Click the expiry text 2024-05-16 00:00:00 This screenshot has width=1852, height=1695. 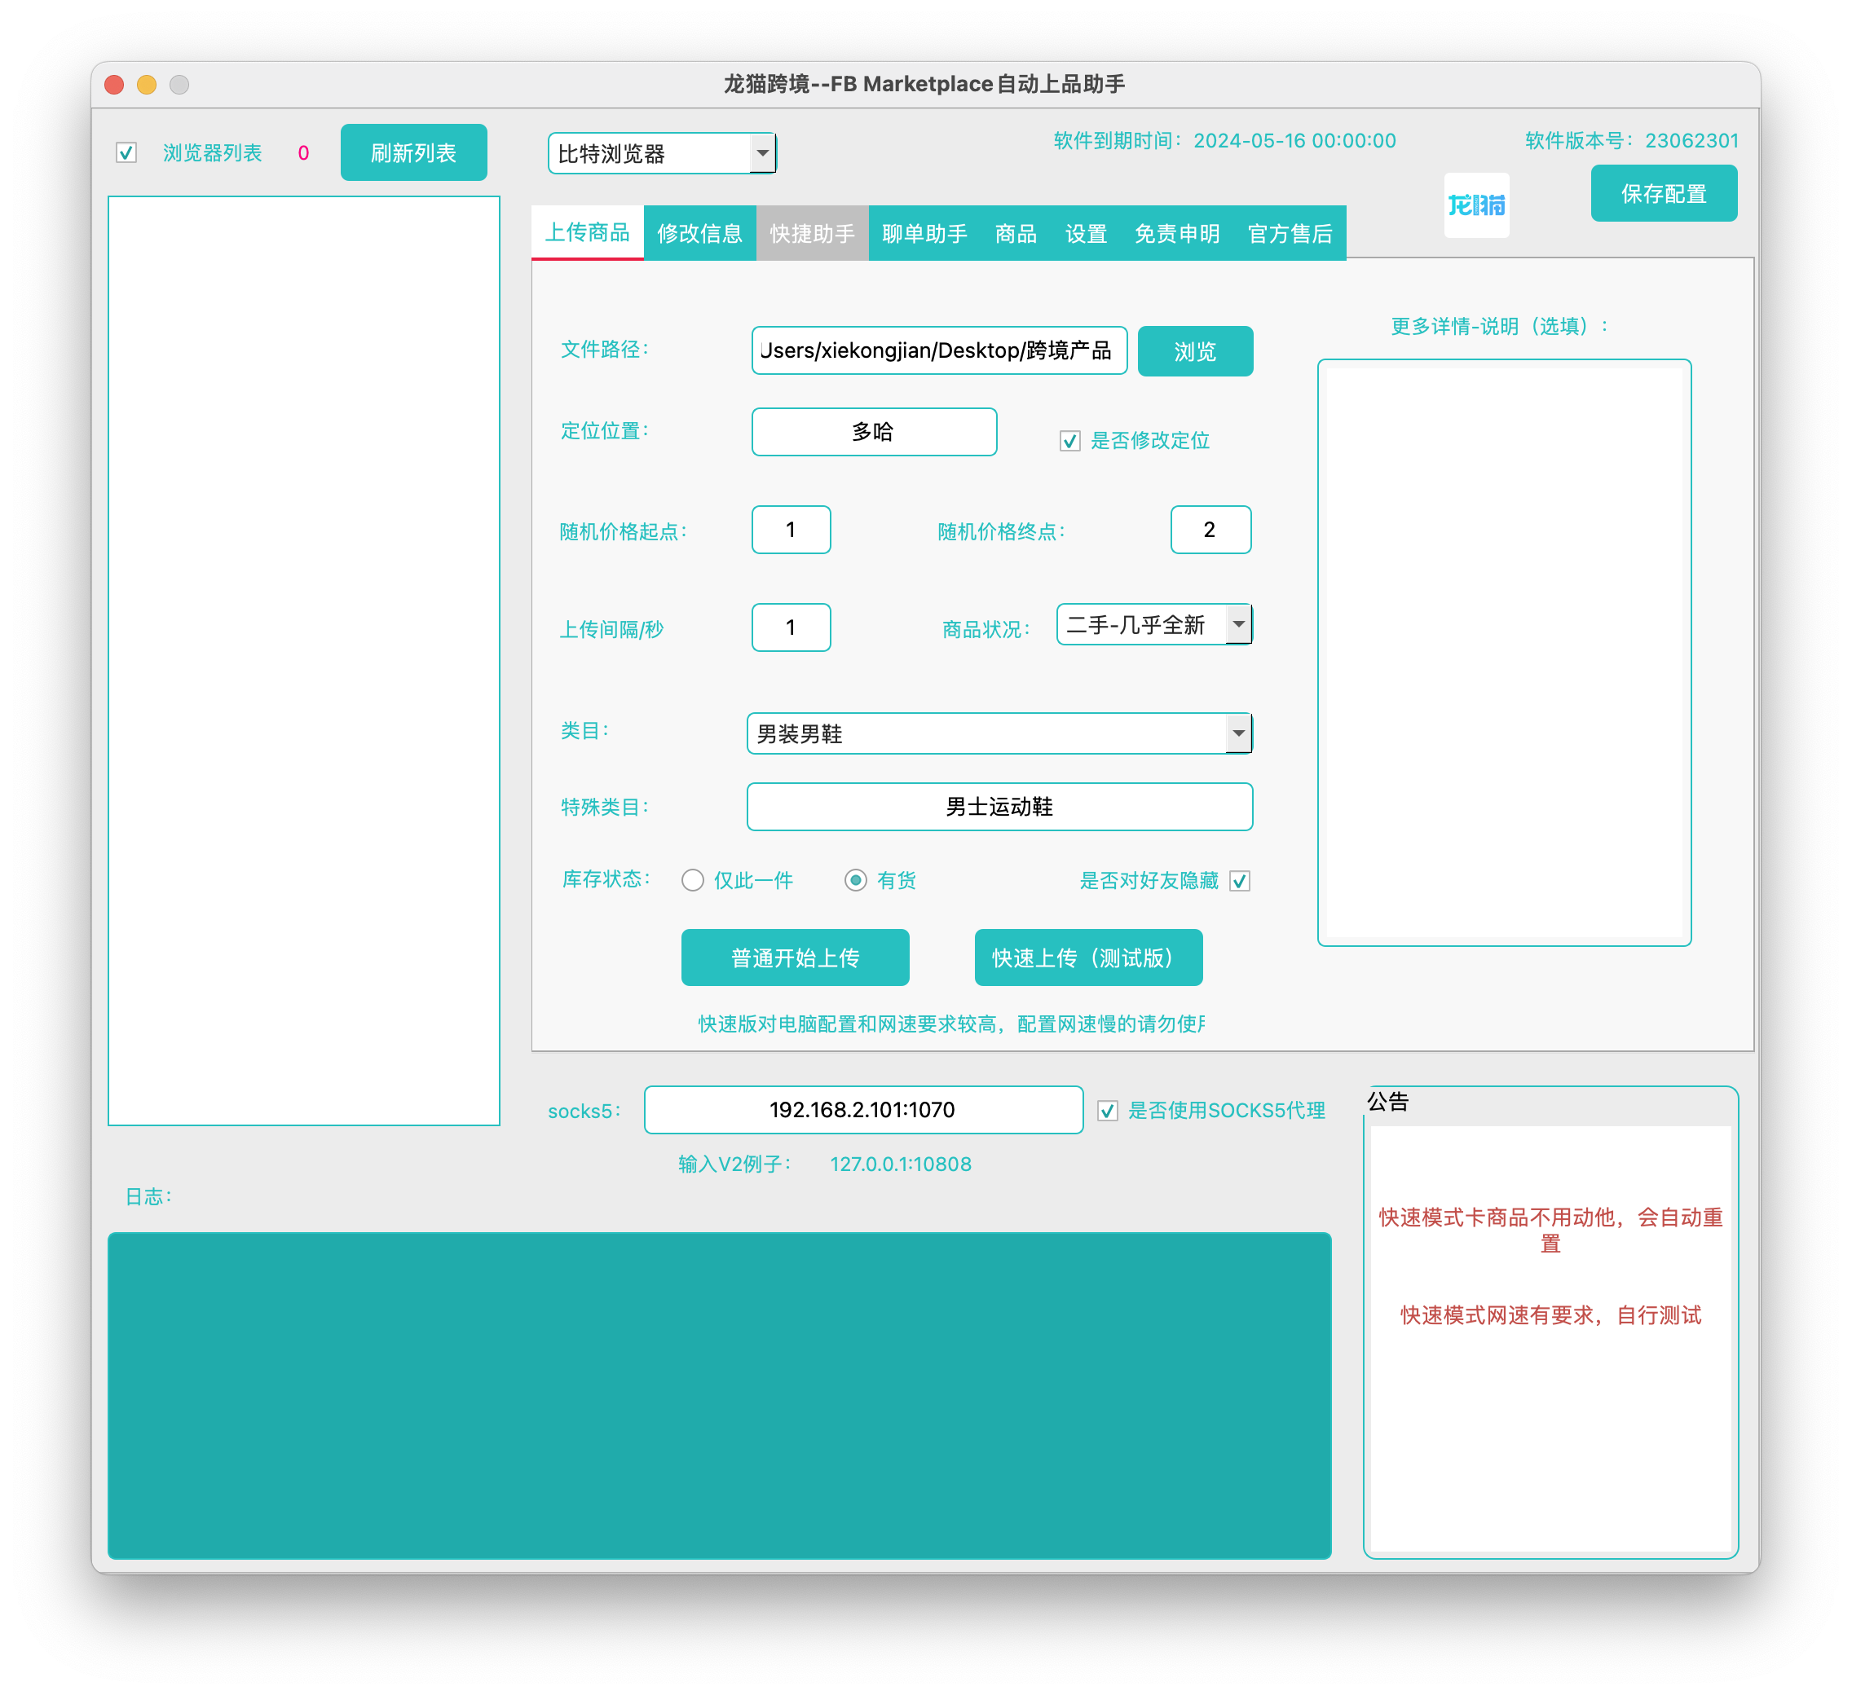[1294, 140]
